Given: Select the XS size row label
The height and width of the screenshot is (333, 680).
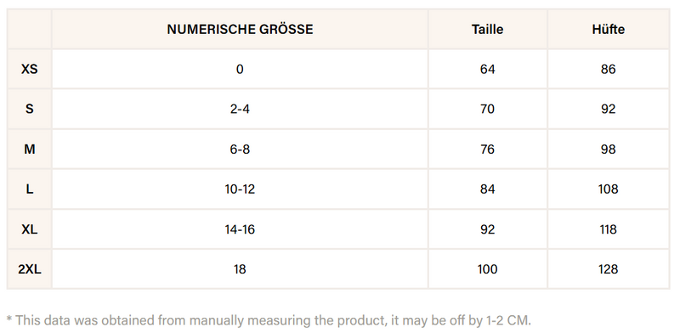Looking at the screenshot, I should [30, 70].
